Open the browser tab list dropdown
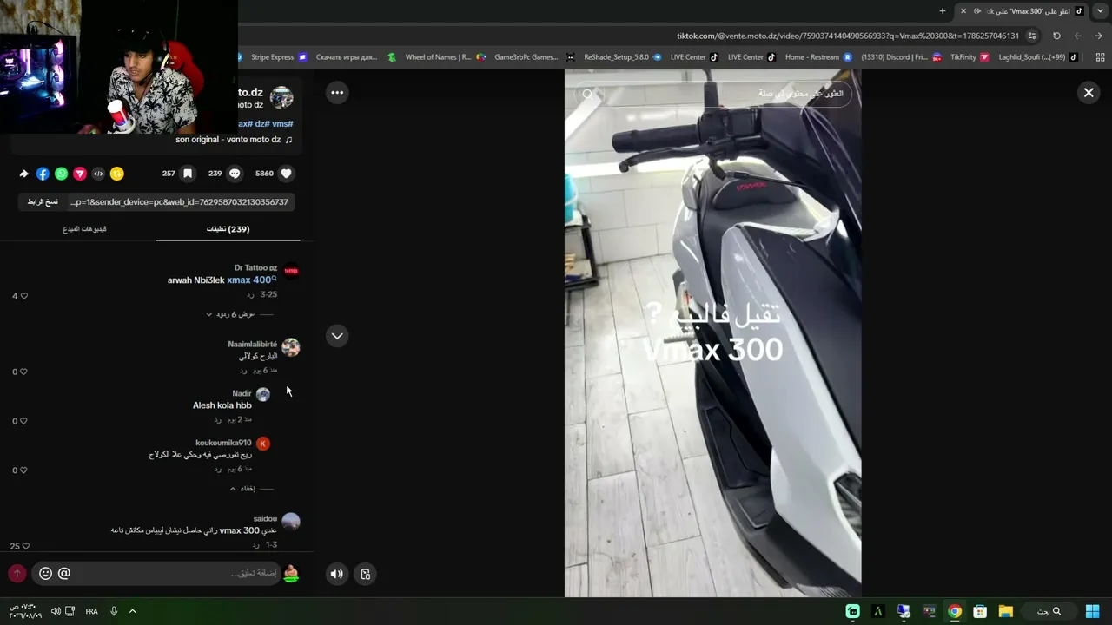The width and height of the screenshot is (1112, 625). 1099,10
